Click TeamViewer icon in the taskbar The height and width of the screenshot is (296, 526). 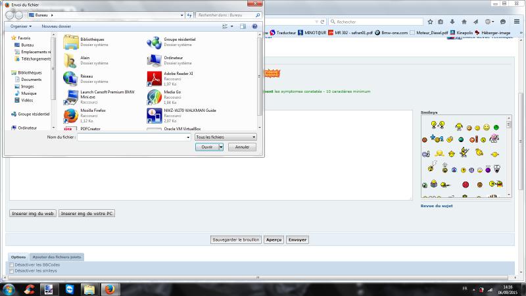pos(69,289)
